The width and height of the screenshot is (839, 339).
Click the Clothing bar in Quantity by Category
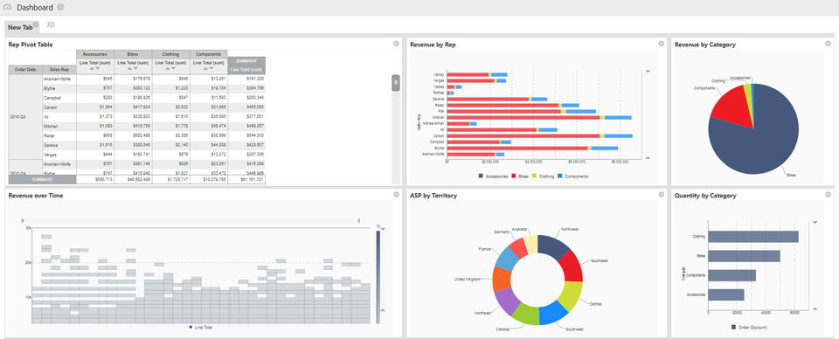[x=752, y=236]
